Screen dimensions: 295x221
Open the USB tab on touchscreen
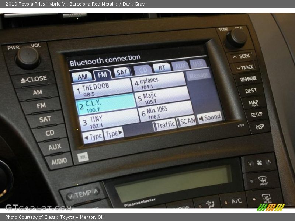coord(198,64)
